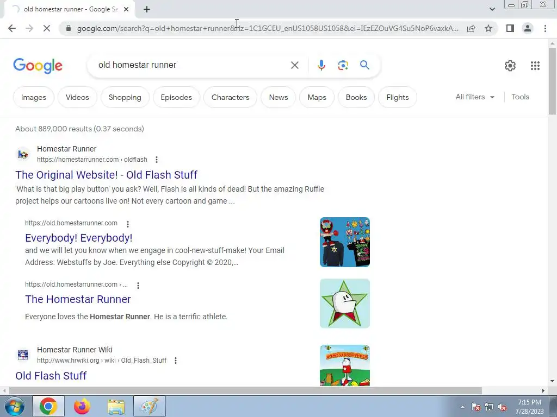
Task: Bookmark this page with the star
Action: (x=488, y=28)
